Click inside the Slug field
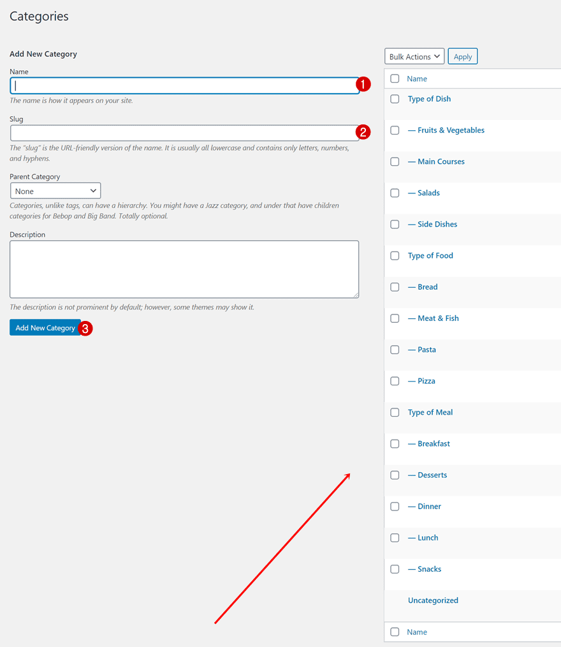This screenshot has height=647, width=561. [184, 133]
